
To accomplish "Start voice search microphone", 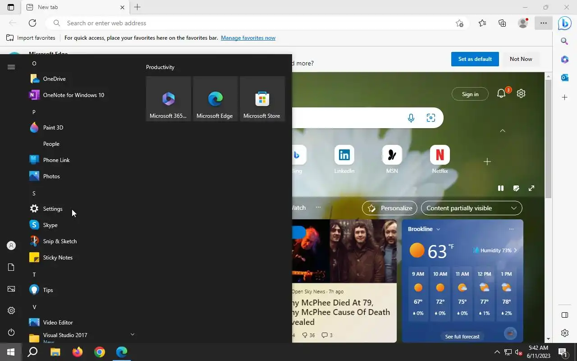I will [x=411, y=118].
